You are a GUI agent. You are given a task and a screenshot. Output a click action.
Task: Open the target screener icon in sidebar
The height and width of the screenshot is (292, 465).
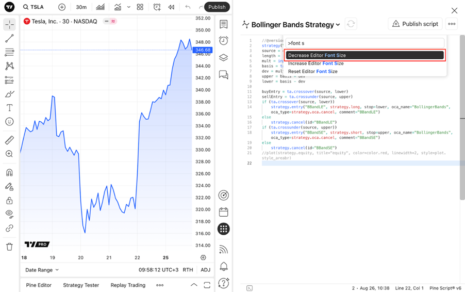pos(224,195)
